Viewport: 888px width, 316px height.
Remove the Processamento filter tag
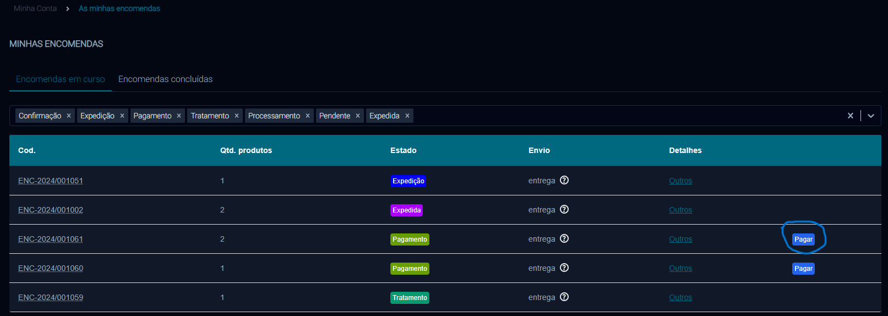[x=308, y=116]
